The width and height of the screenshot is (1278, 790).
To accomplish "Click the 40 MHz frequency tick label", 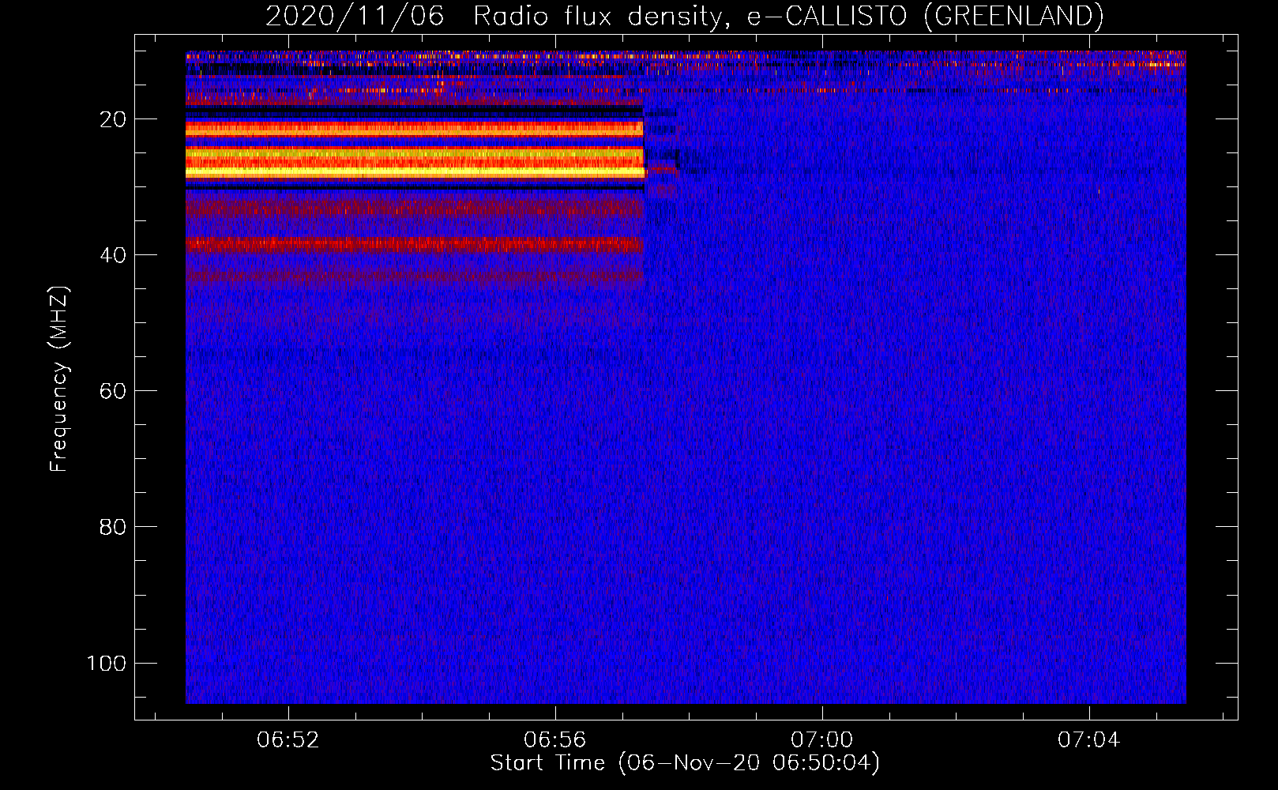I will [113, 255].
